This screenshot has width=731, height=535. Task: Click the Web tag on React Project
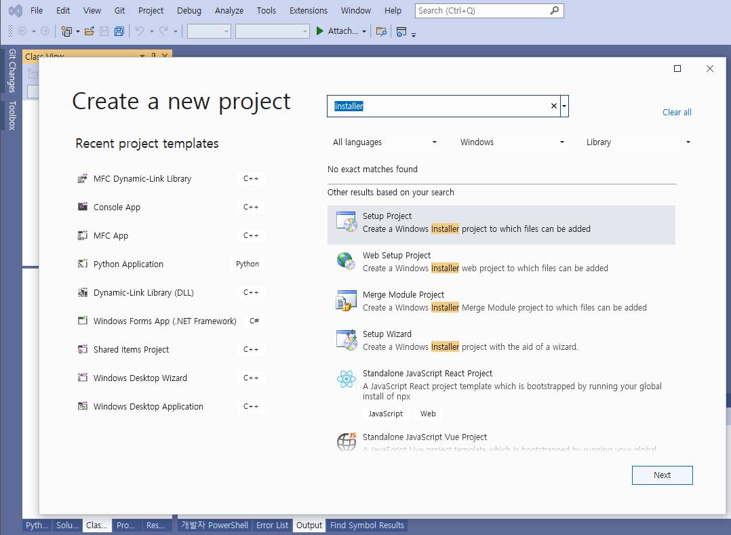[x=428, y=414]
